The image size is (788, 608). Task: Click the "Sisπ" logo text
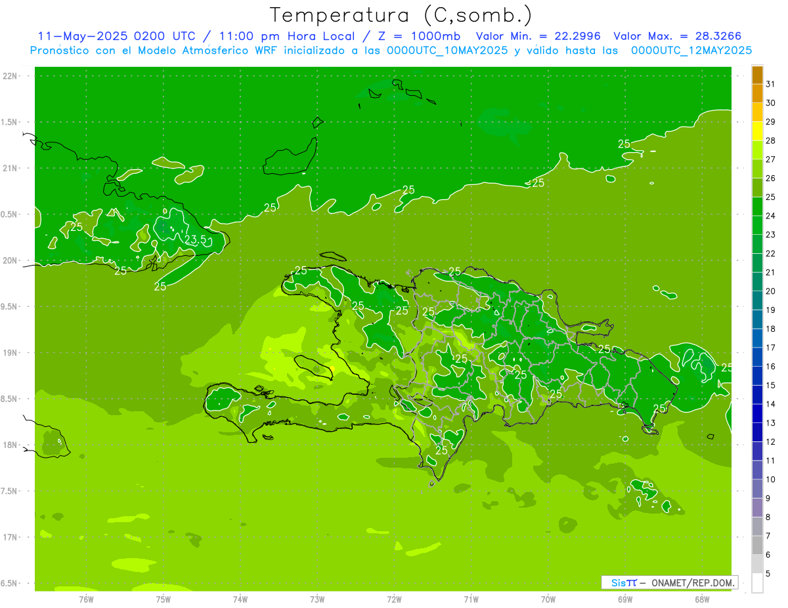(x=624, y=582)
